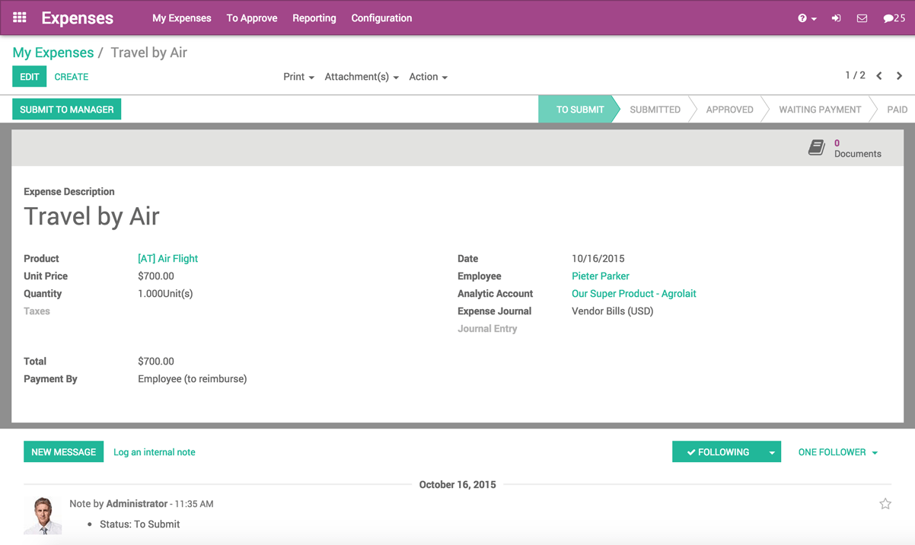Click the previous record arrow

click(x=879, y=75)
